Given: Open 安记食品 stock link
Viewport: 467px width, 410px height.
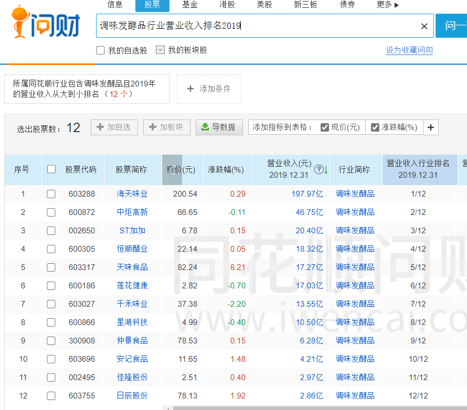Looking at the screenshot, I should 132,359.
